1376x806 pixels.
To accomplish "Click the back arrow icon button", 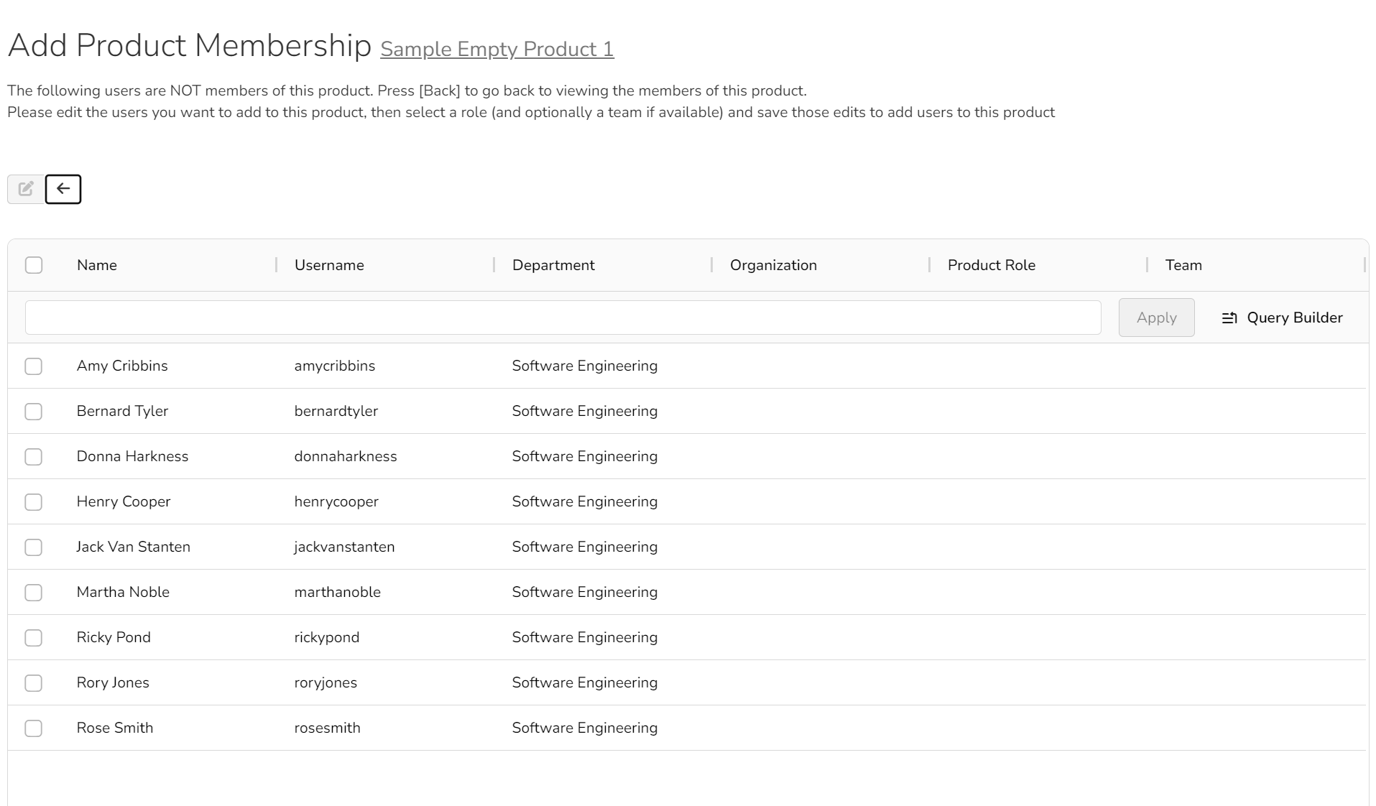I will tap(63, 189).
